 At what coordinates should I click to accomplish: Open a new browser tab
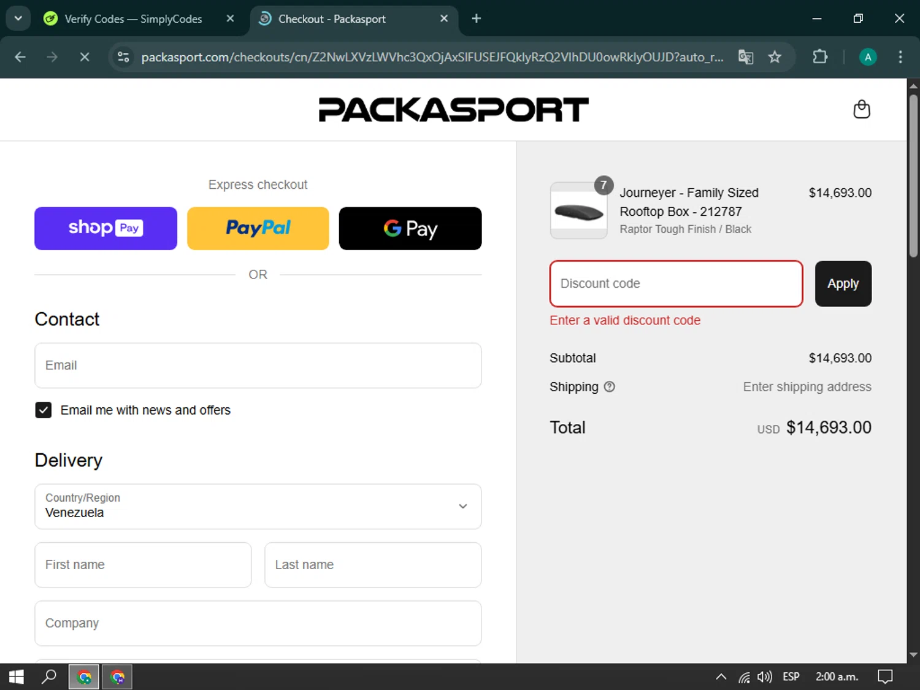(x=477, y=19)
